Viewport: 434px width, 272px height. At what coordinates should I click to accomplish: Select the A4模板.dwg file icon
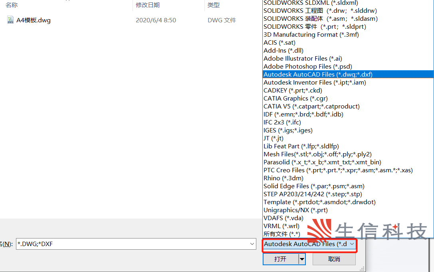coord(10,20)
